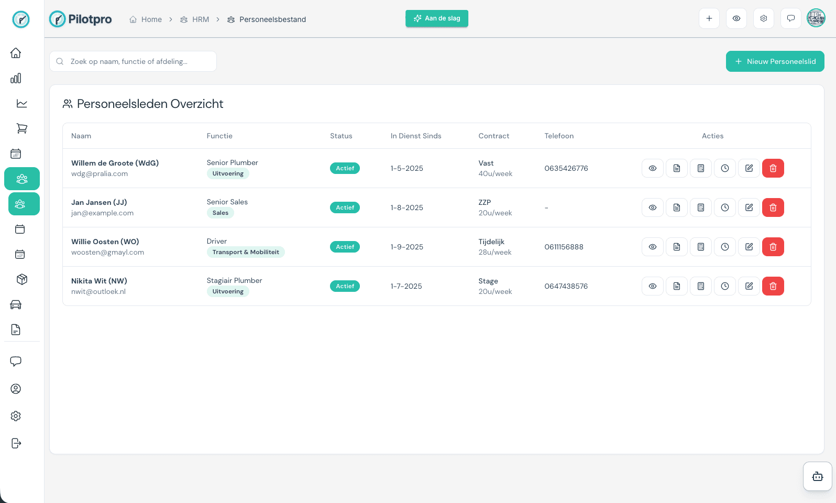The image size is (836, 503).
Task: Go to Home in breadcrumb
Action: tap(146, 19)
